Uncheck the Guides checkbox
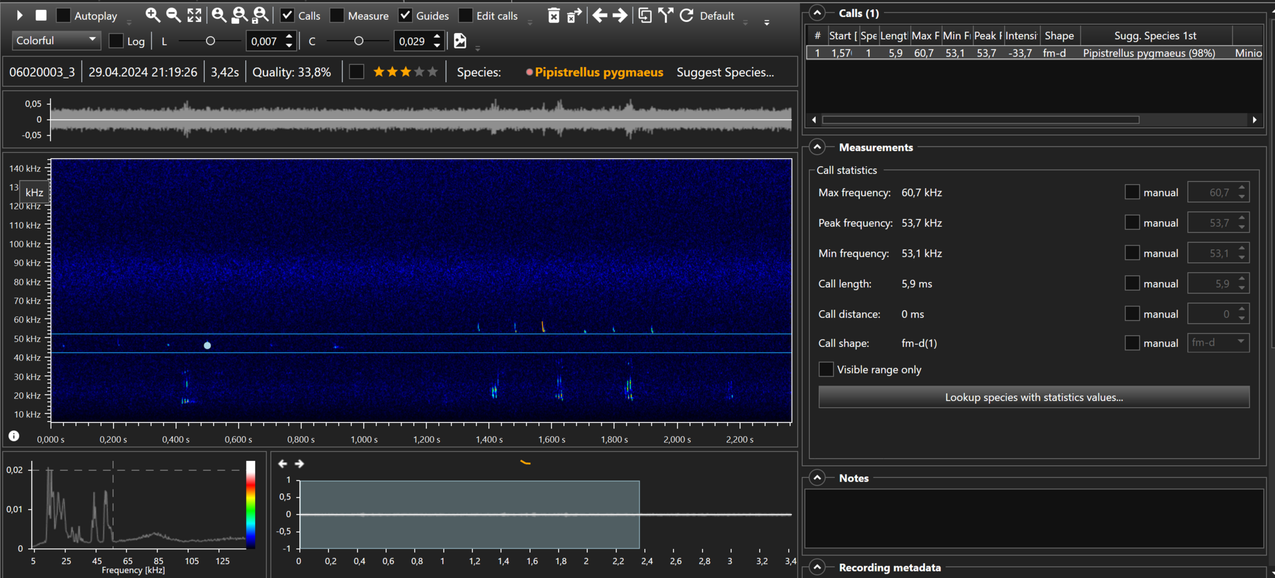Screen dimensions: 1275x578 [405, 16]
